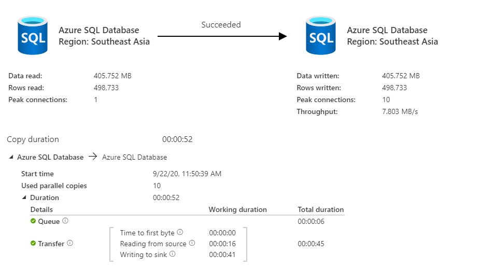Click the sink Peak connections value 10
The width and height of the screenshot is (495, 269).
tap(386, 100)
